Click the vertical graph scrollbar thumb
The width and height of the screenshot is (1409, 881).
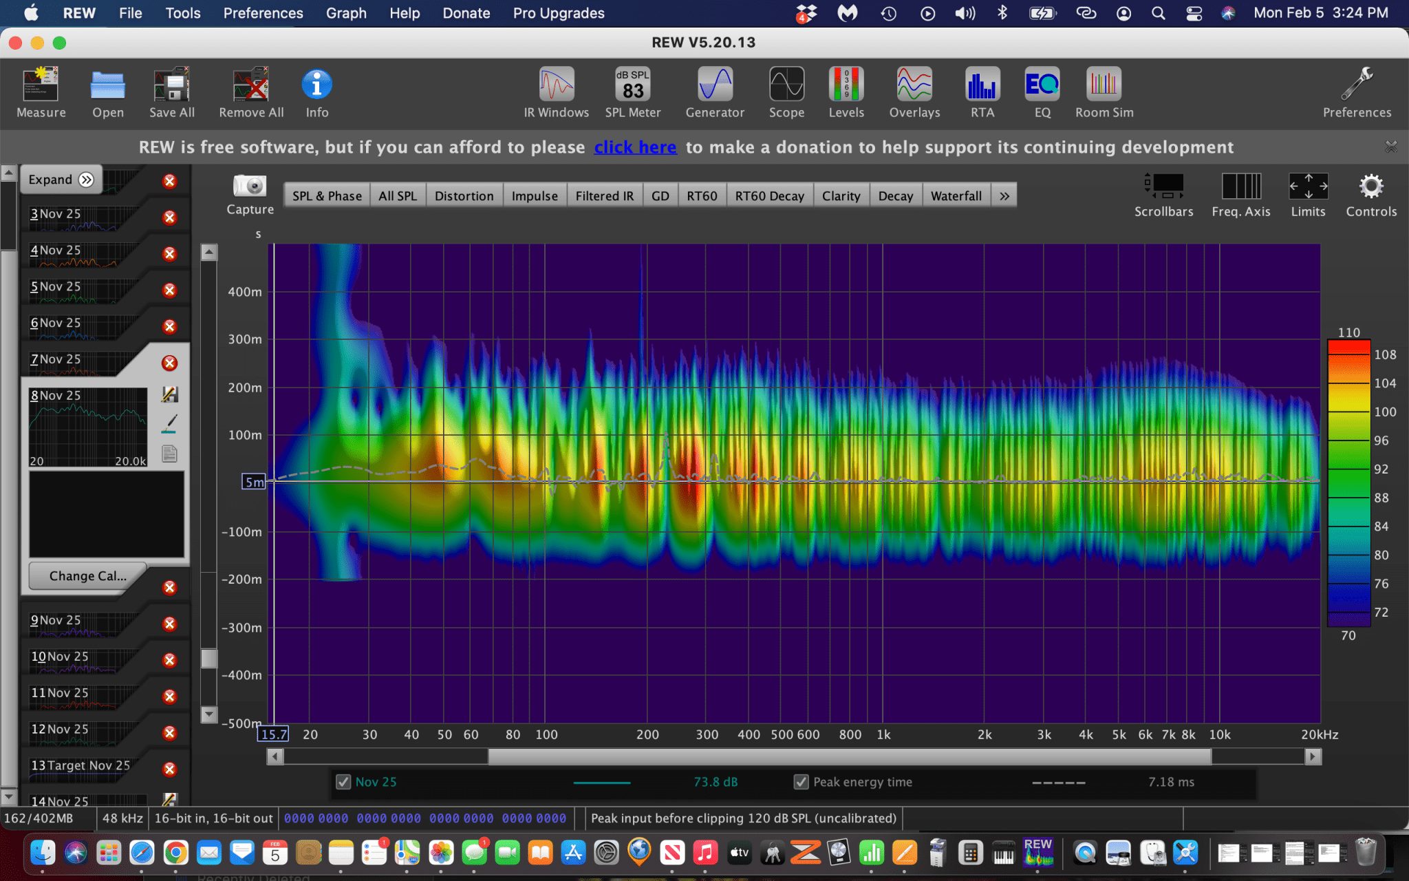209,659
